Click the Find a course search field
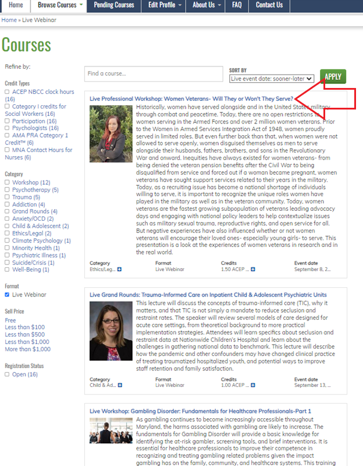The width and height of the screenshot is (363, 466). pyautogui.click(x=154, y=74)
